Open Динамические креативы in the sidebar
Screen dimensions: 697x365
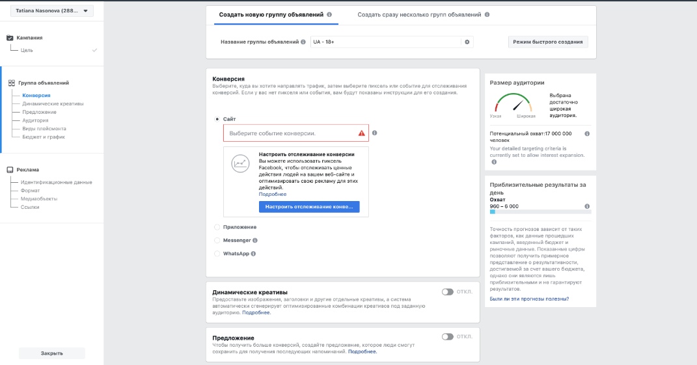(x=53, y=103)
